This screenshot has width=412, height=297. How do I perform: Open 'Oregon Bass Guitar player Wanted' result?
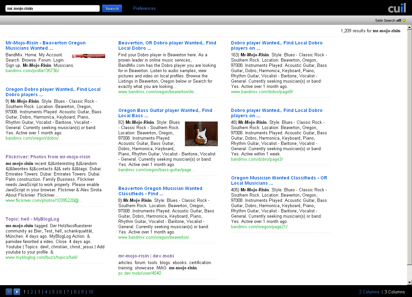pyautogui.click(x=165, y=113)
